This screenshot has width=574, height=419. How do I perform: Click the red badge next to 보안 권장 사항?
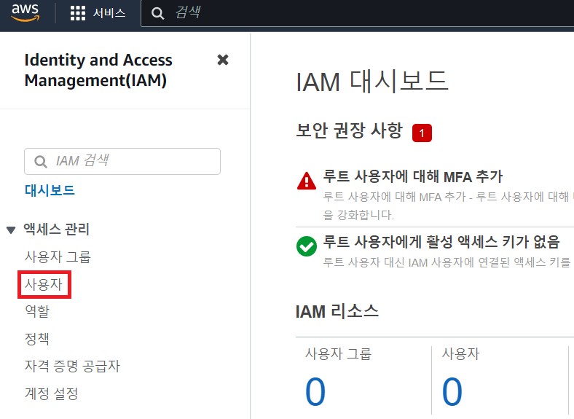tap(422, 133)
